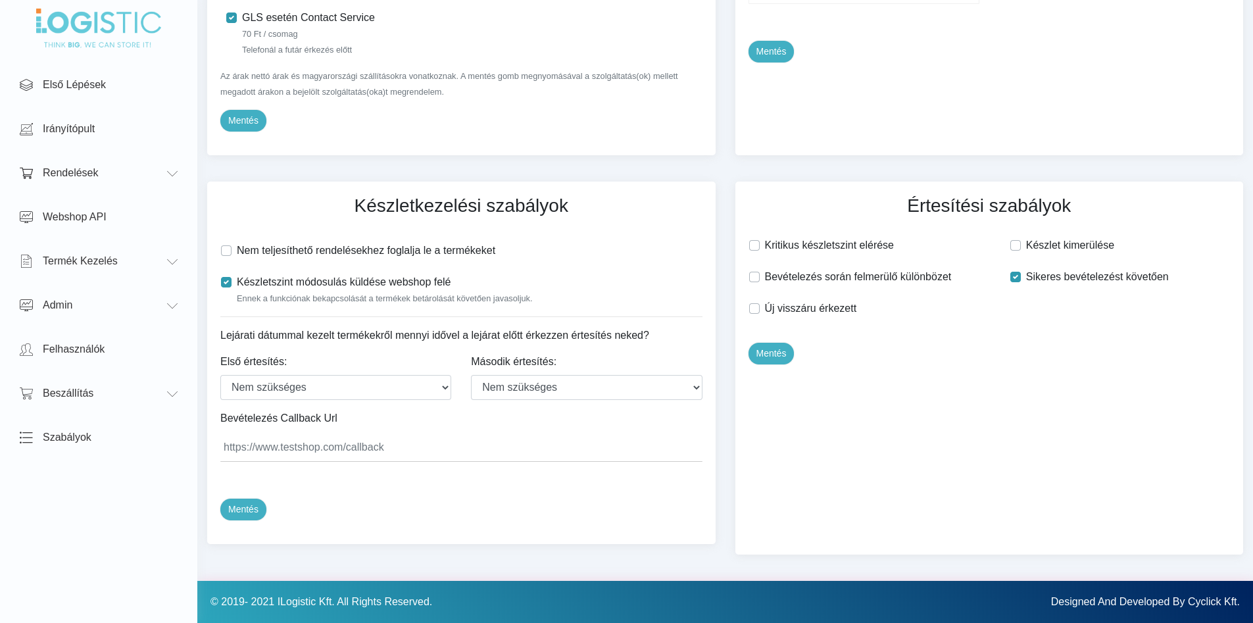The width and height of the screenshot is (1253, 623).
Task: Click the Szabályok list icon
Action: point(26,437)
